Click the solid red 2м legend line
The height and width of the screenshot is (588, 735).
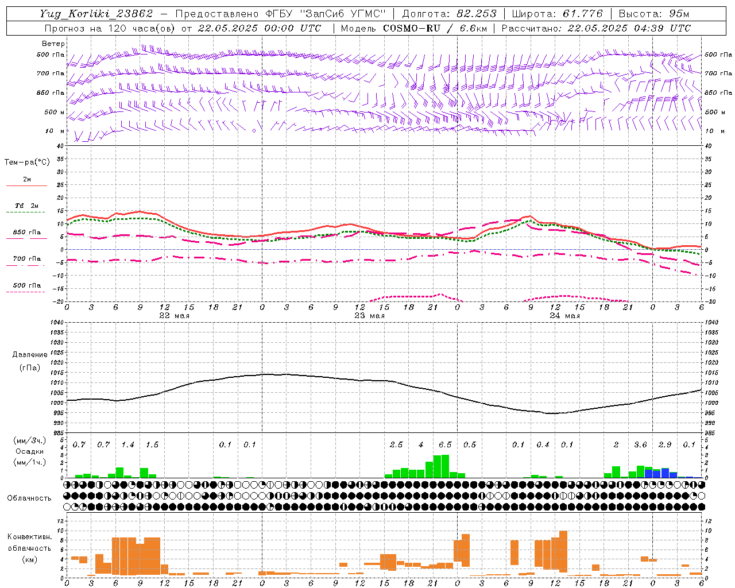click(x=26, y=185)
